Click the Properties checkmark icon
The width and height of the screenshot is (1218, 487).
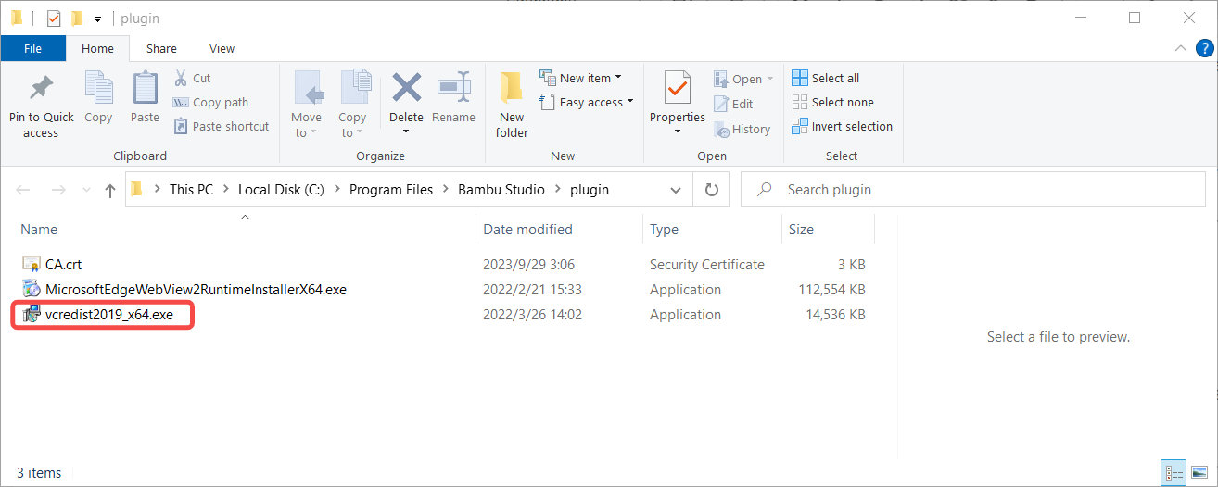click(678, 89)
